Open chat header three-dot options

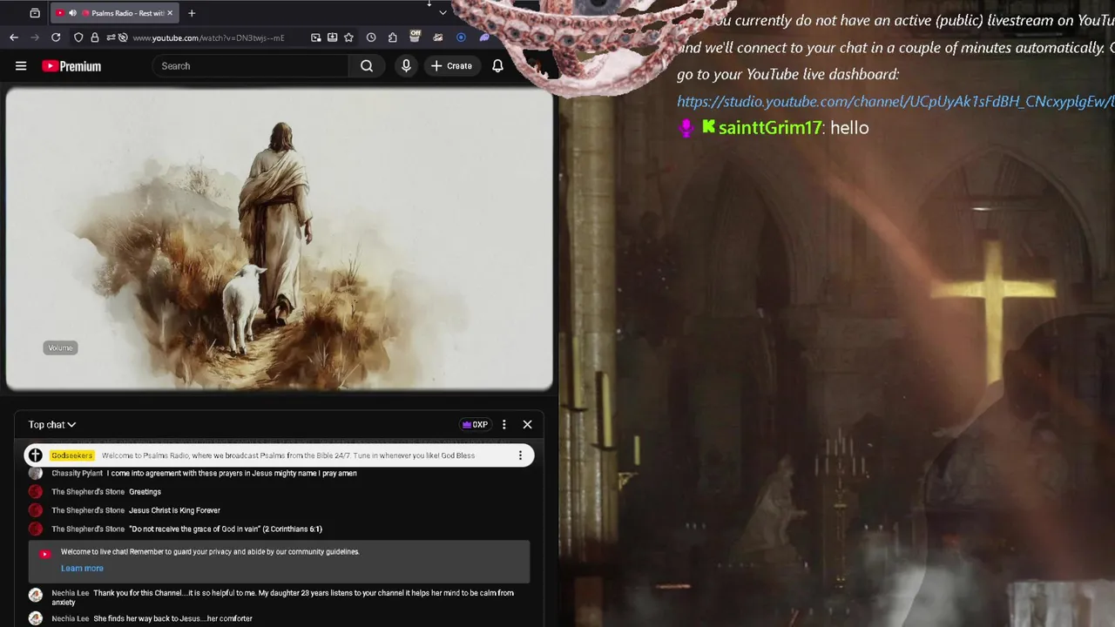503,424
